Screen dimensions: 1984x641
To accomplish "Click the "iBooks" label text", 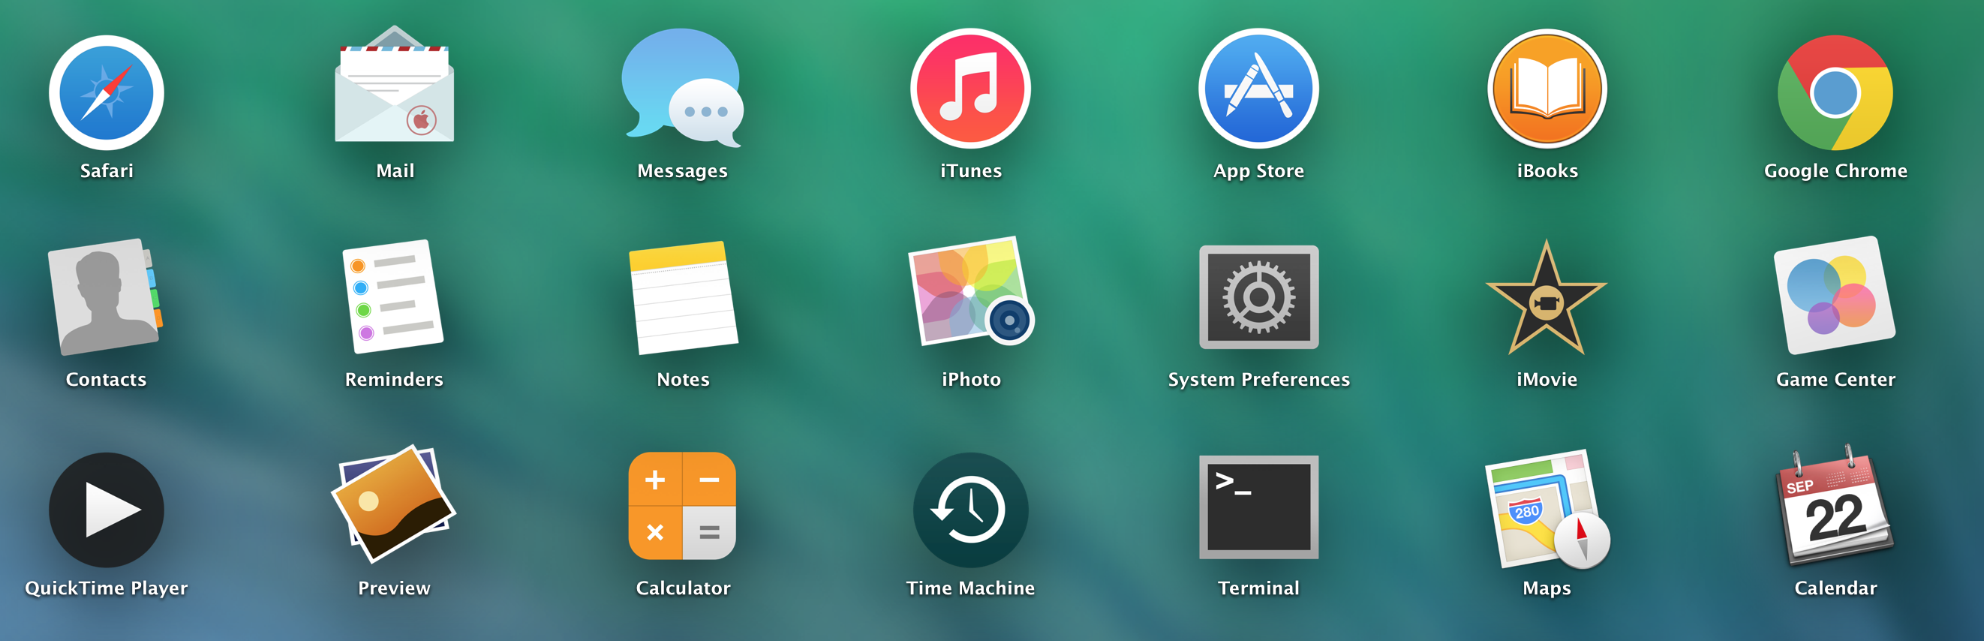I will [x=1547, y=171].
